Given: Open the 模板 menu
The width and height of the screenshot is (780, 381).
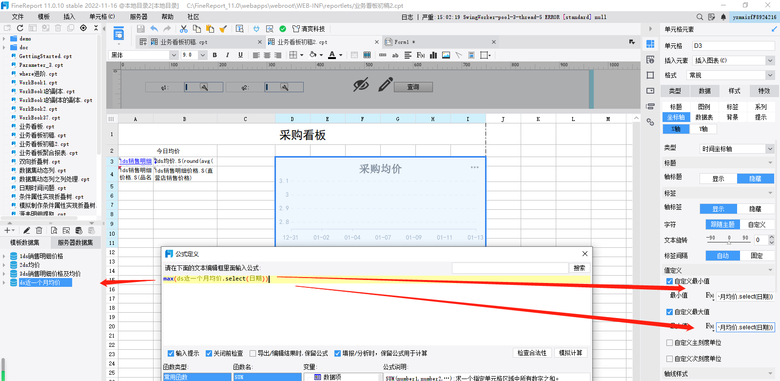Looking at the screenshot, I should (x=44, y=17).
